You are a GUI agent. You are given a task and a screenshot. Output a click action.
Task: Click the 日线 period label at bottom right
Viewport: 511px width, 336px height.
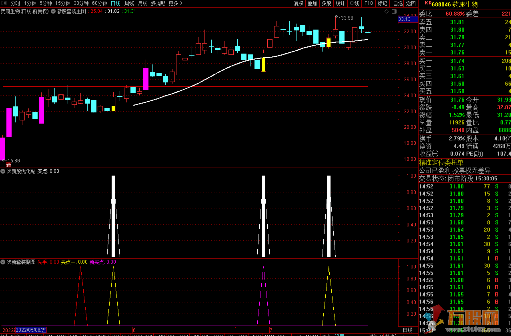click(x=408, y=330)
